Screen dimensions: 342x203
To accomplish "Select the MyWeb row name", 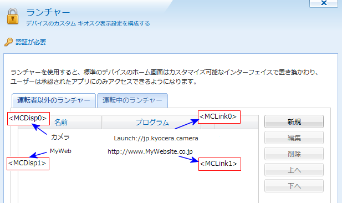I will 60,151.
